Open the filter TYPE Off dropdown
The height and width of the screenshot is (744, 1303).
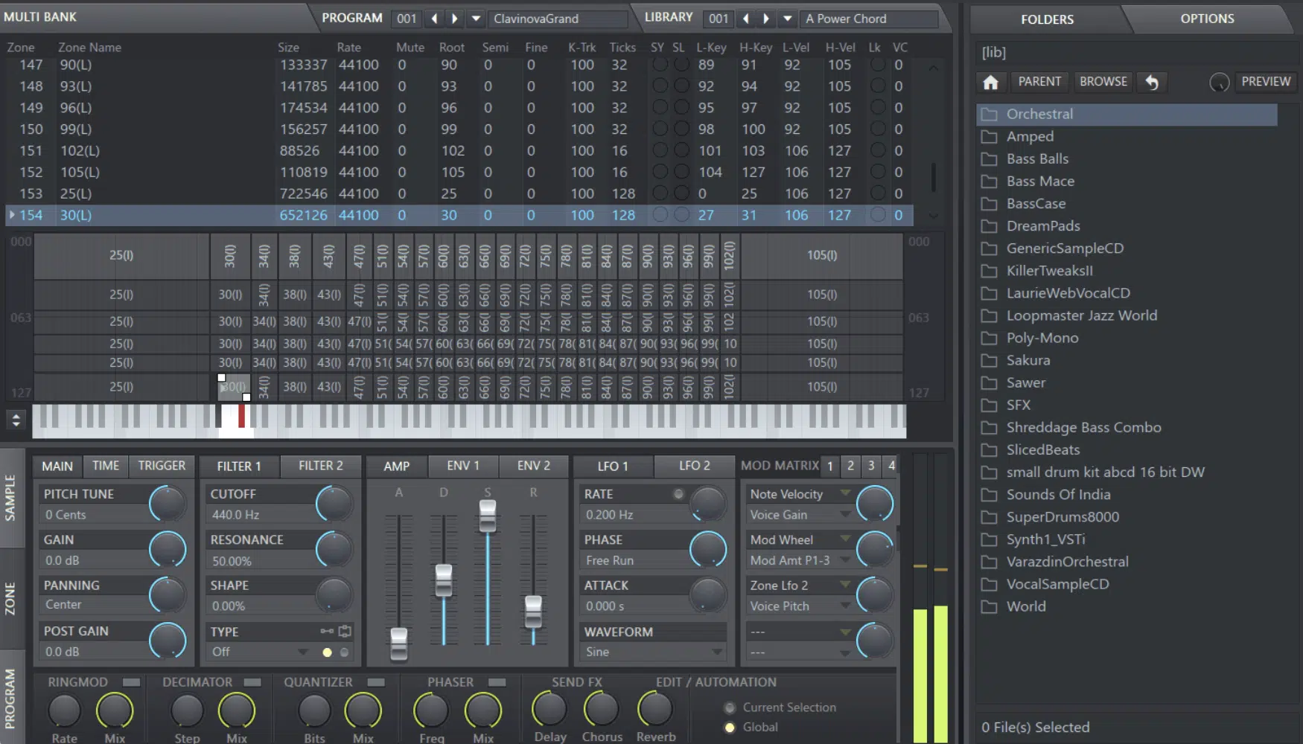pos(302,652)
